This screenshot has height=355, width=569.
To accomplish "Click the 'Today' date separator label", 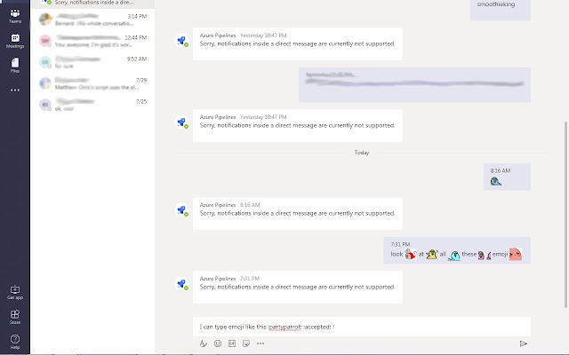I will coord(362,153).
